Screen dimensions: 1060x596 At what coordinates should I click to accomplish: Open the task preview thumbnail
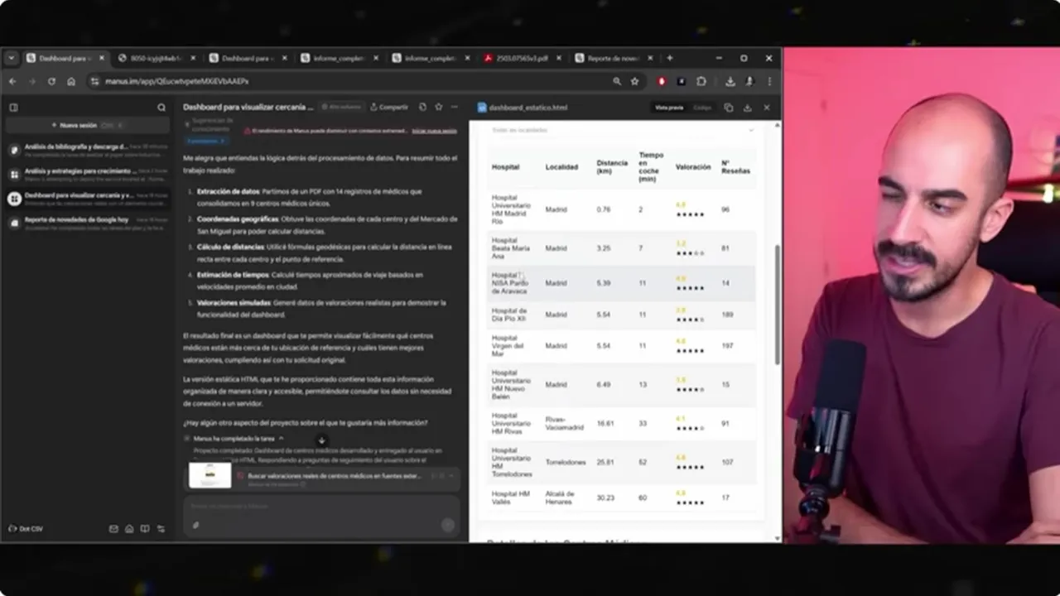point(210,475)
